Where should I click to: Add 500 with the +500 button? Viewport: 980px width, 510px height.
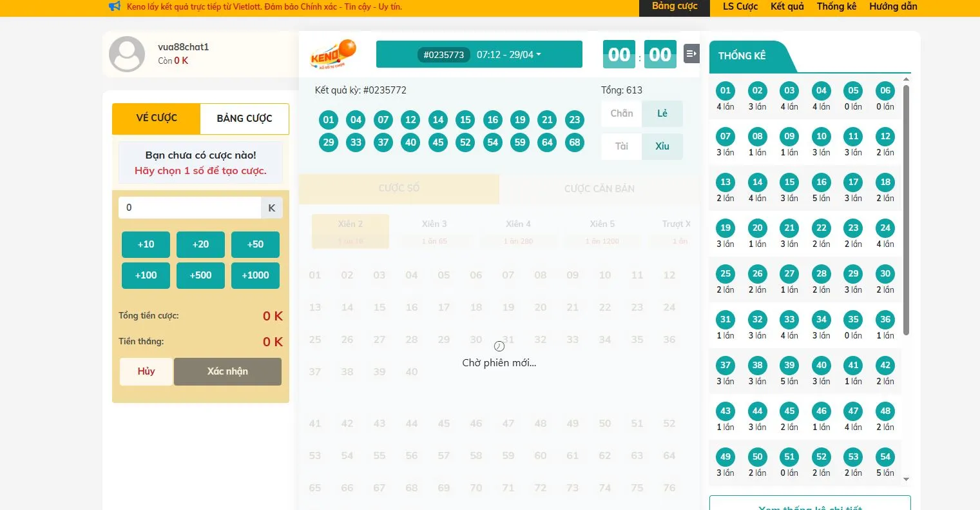tap(200, 275)
